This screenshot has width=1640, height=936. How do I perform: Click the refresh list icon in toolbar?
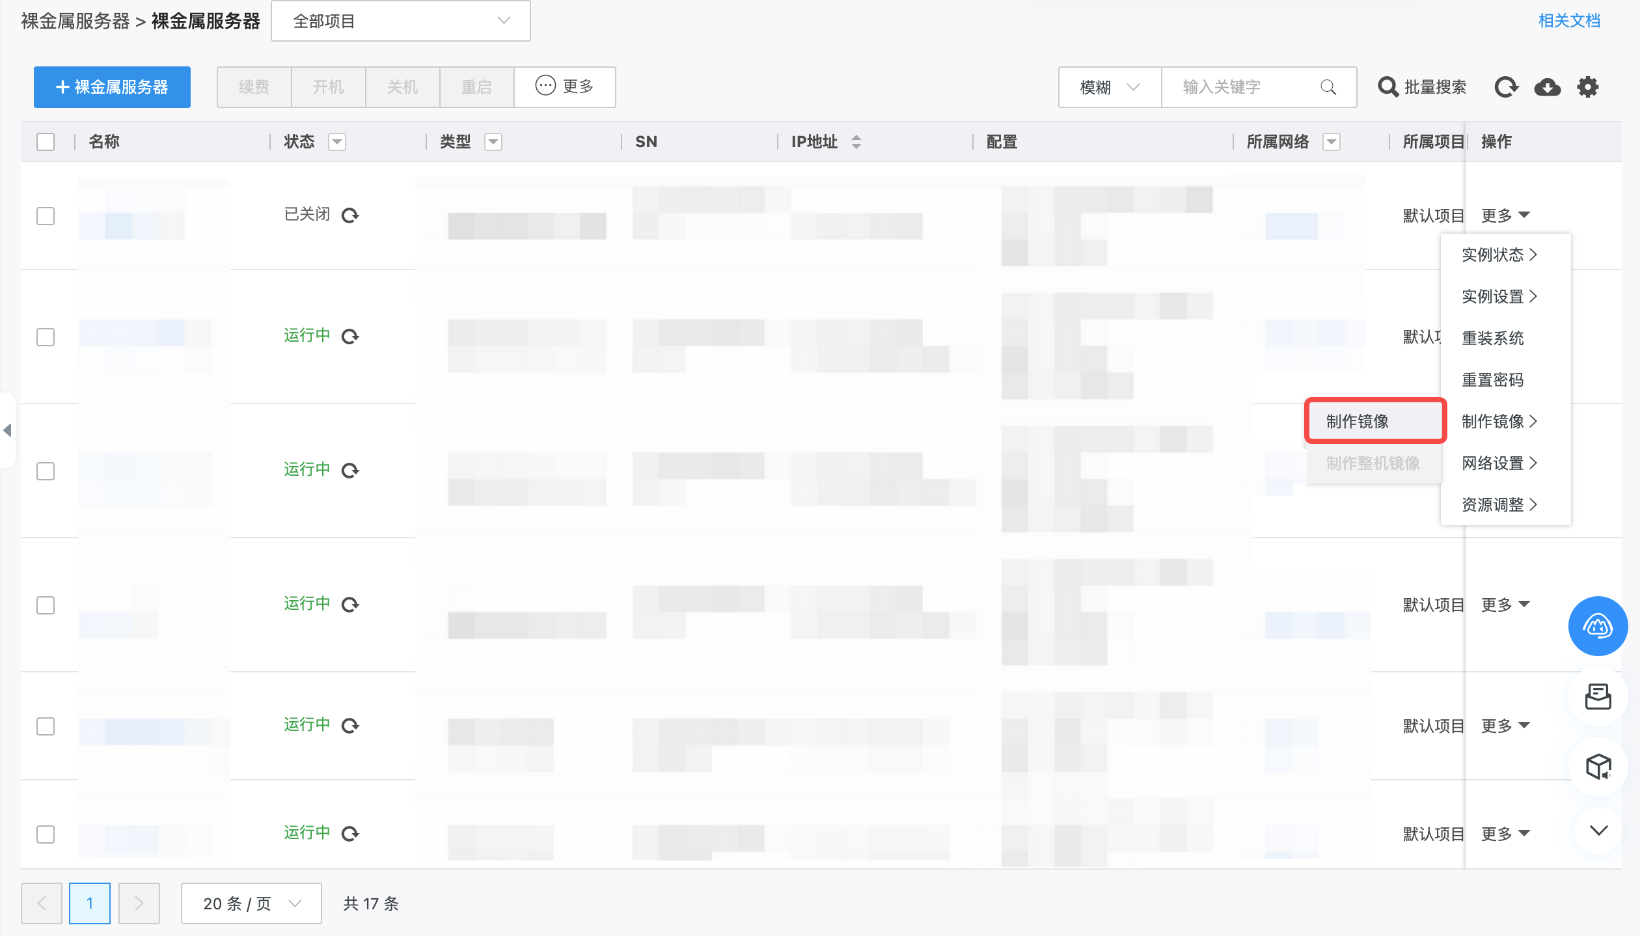click(1506, 87)
